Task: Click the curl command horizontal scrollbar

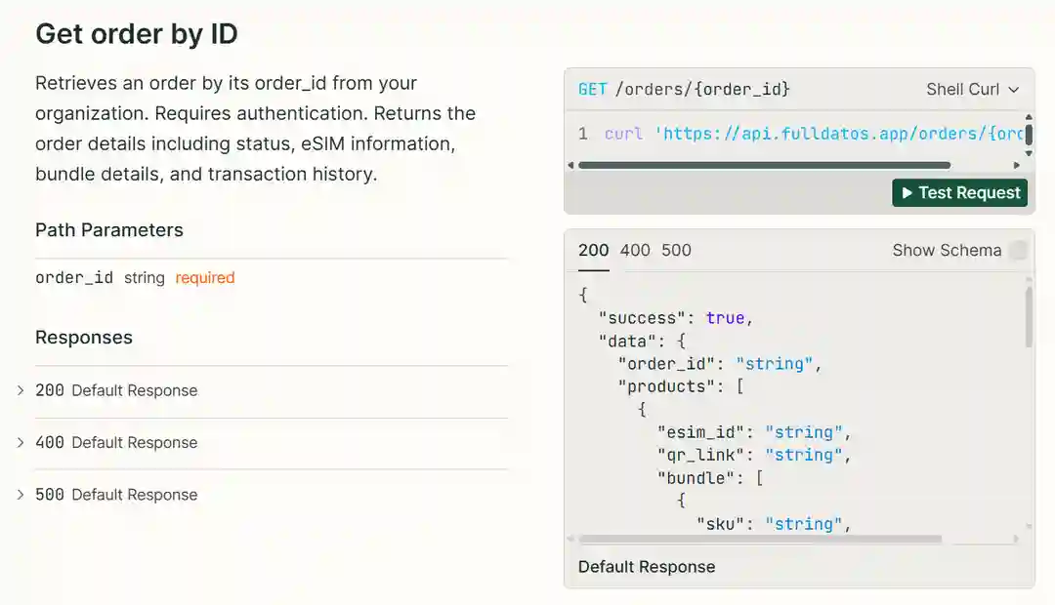Action: 764,165
